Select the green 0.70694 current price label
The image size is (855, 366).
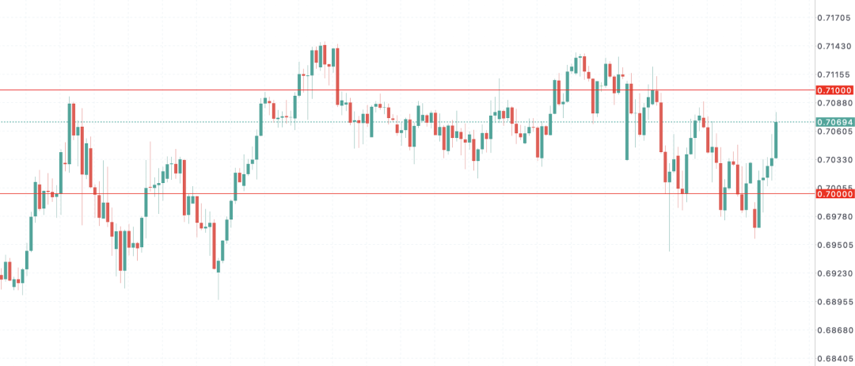click(x=834, y=122)
